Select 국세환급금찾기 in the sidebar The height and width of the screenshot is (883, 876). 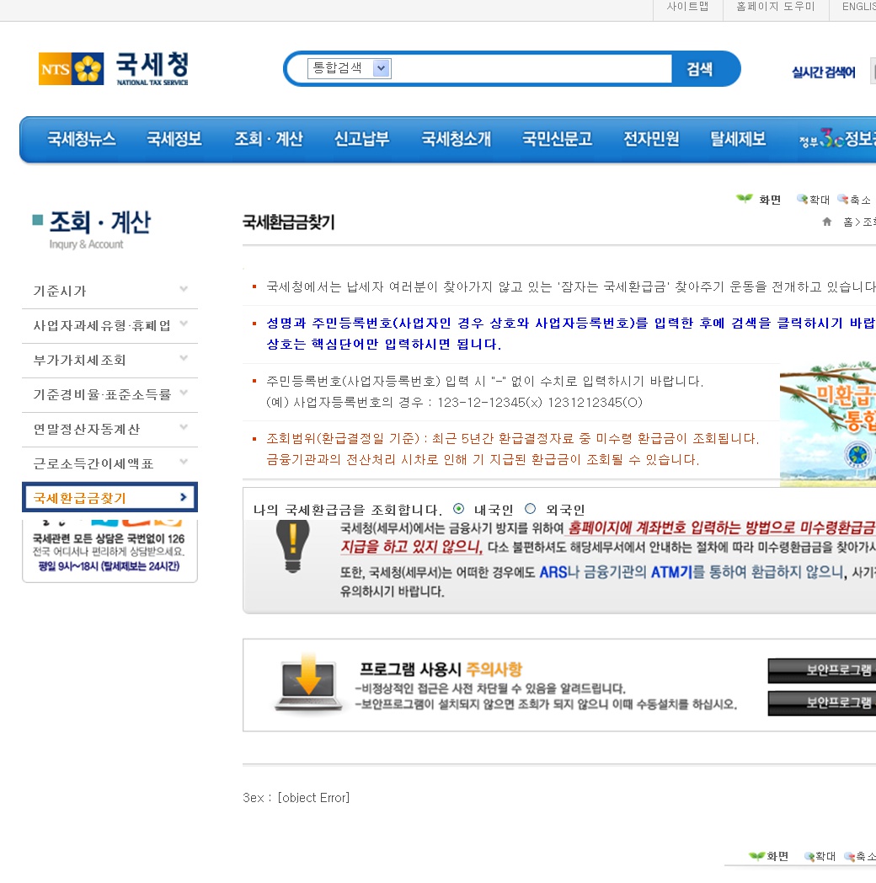[109, 498]
